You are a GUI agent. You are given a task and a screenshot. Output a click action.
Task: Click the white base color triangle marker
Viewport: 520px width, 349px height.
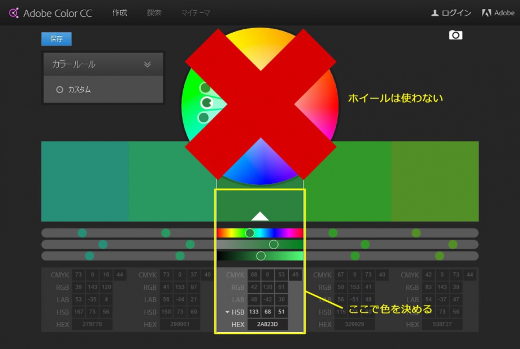click(x=259, y=216)
